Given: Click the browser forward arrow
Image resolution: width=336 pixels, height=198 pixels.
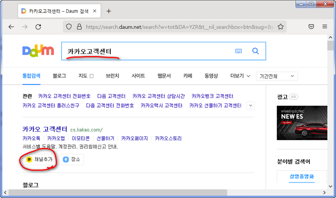Looking at the screenshot, I should pyautogui.click(x=25, y=27).
